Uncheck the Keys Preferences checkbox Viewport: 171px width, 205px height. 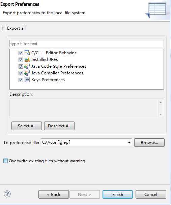pos(21,80)
